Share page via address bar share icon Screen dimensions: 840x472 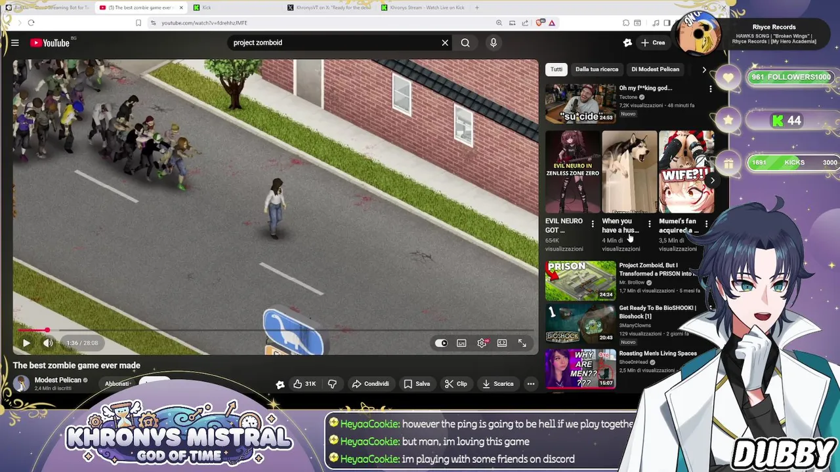pyautogui.click(x=525, y=23)
